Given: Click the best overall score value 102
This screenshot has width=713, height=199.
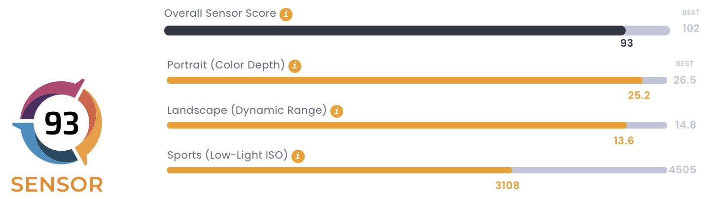Looking at the screenshot, I should click(x=691, y=29).
